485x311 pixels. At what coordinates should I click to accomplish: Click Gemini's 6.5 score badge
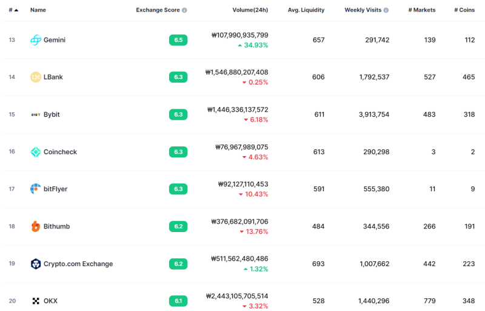[x=178, y=40]
